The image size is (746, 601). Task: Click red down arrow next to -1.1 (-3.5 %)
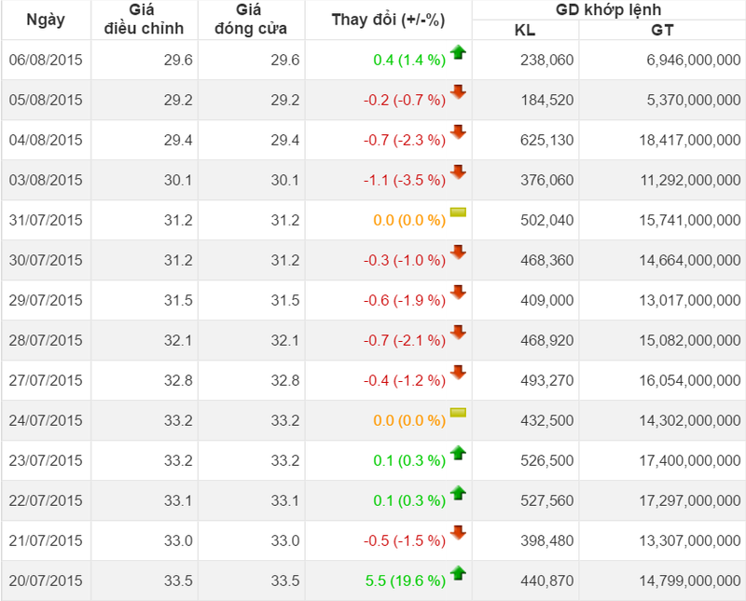458,172
